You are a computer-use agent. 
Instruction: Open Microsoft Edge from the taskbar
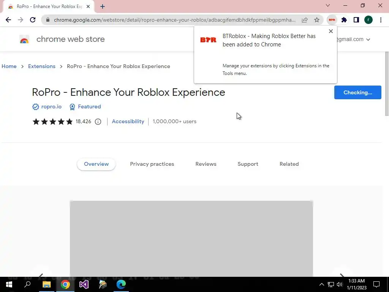click(x=121, y=284)
